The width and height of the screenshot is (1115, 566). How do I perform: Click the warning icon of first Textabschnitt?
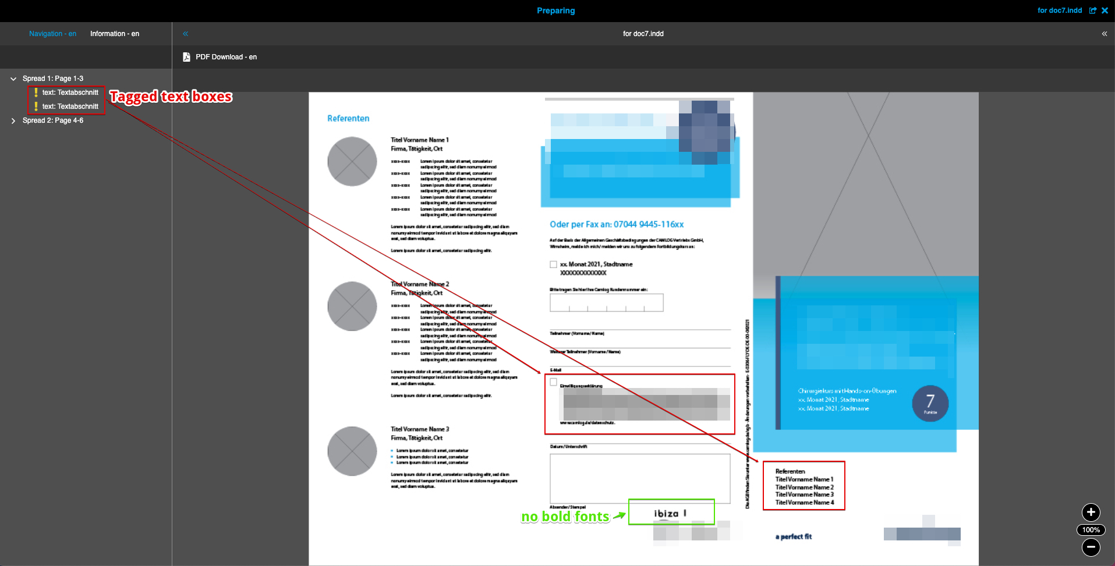click(36, 92)
